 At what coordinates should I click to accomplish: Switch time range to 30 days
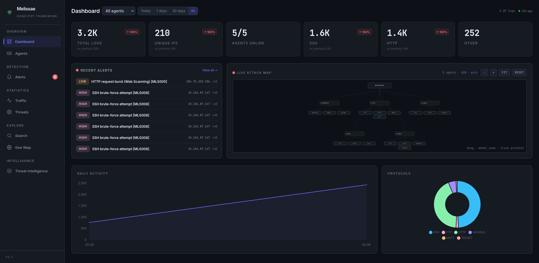pyautogui.click(x=179, y=11)
